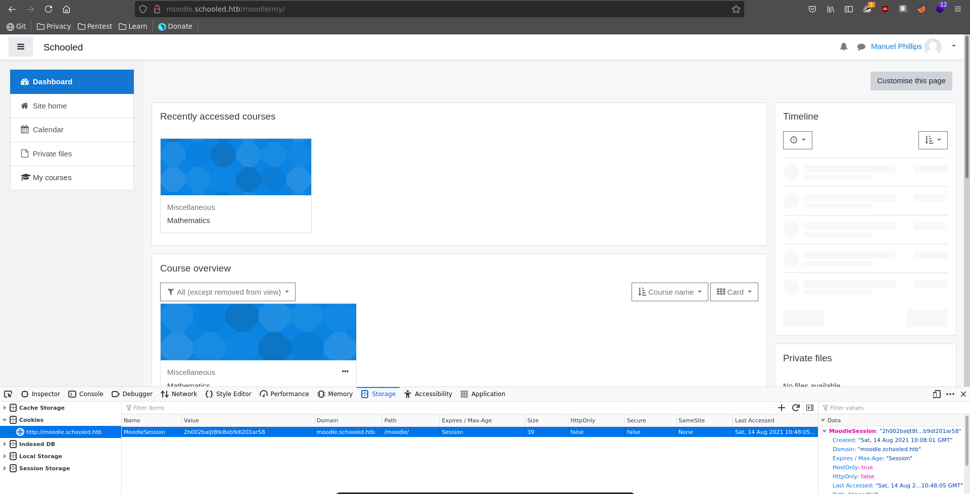
Task: Open the messages speech bubble icon
Action: pos(861,47)
